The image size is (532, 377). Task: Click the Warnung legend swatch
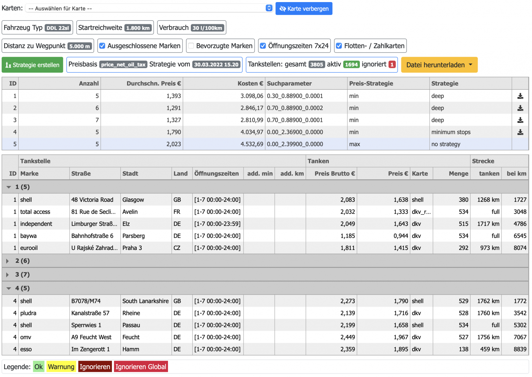pos(61,367)
